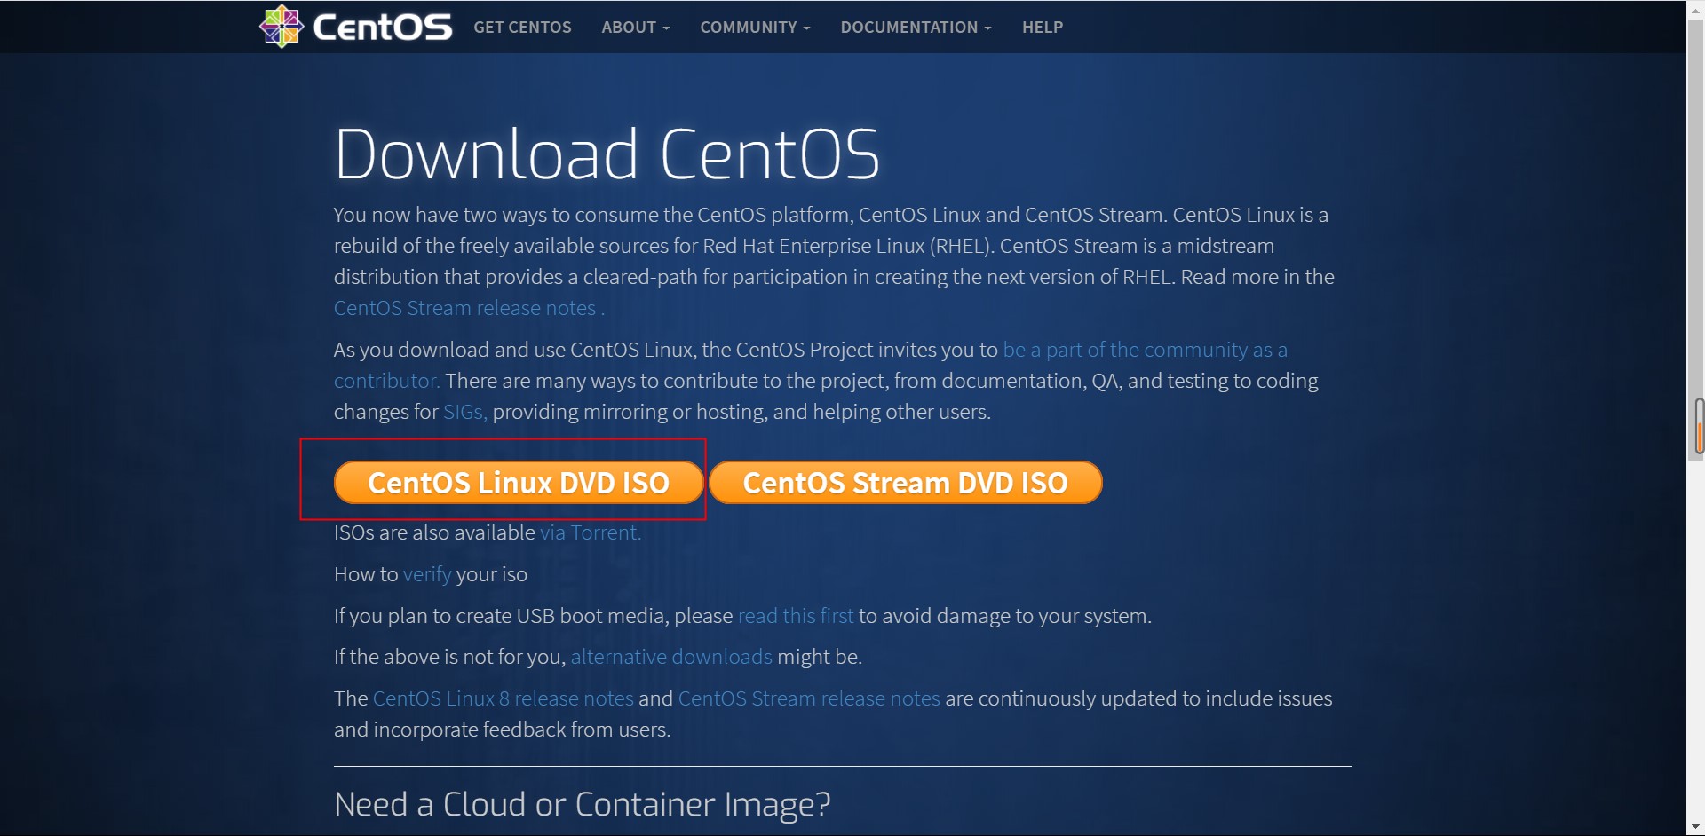Click the 'verify' your iso link
This screenshot has height=836, width=1705.
coord(427,574)
